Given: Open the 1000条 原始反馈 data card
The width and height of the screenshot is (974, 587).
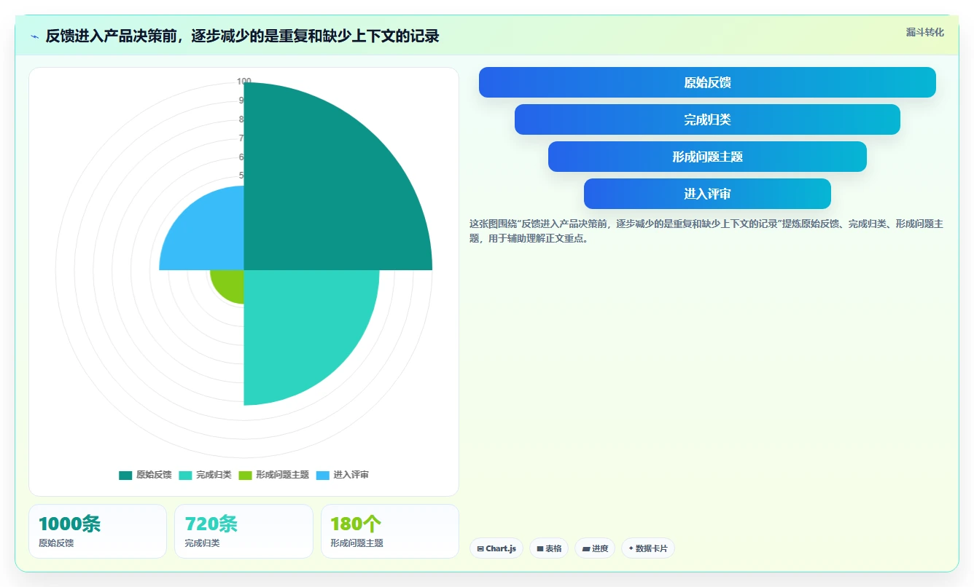Looking at the screenshot, I should click(x=98, y=531).
